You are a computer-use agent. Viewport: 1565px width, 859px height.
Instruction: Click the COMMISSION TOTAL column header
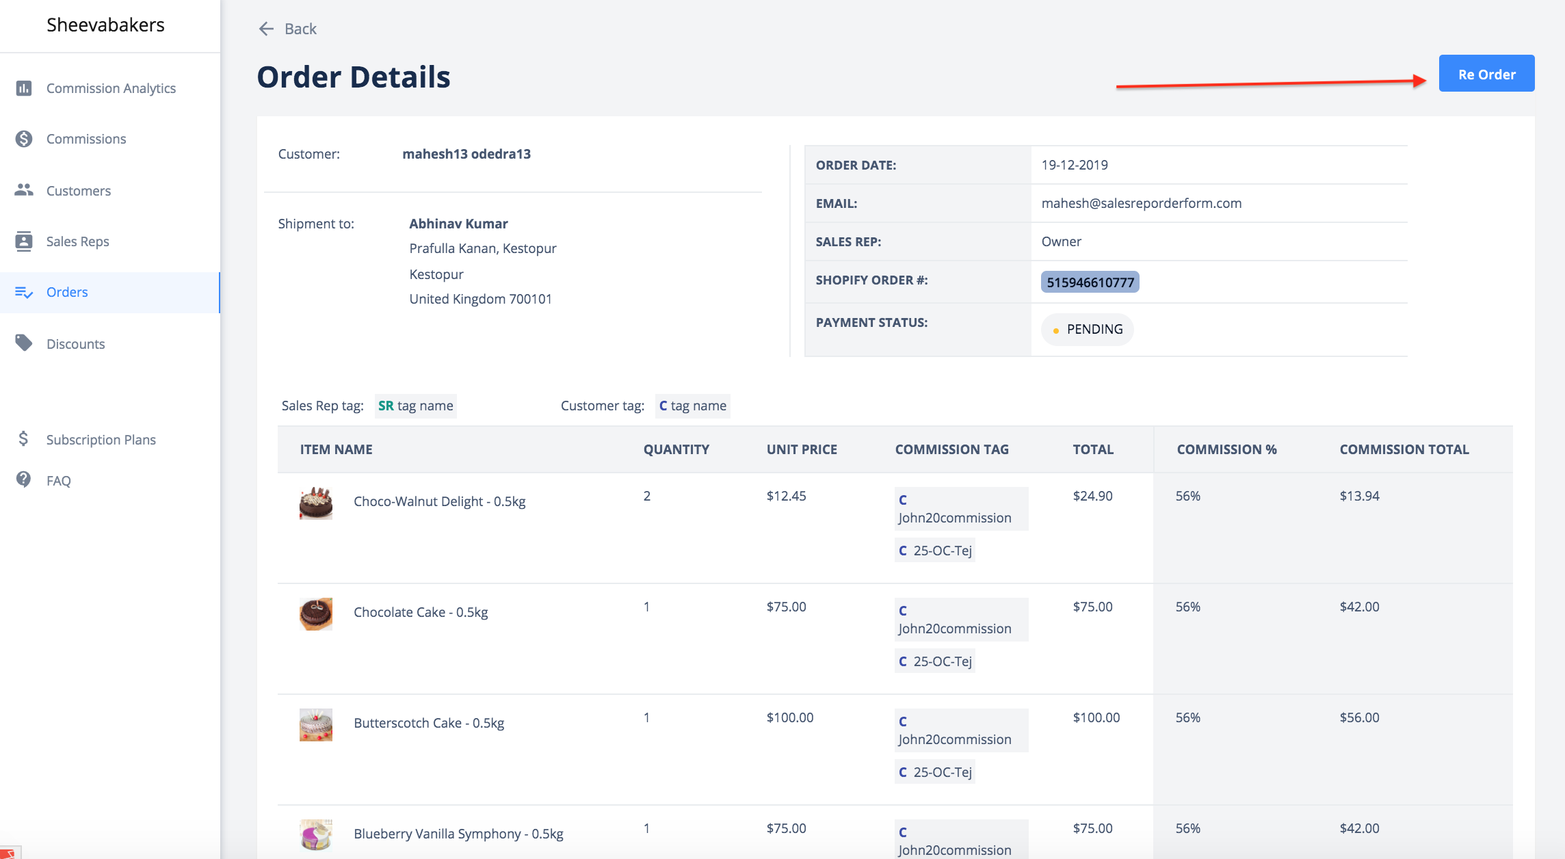coord(1404,449)
